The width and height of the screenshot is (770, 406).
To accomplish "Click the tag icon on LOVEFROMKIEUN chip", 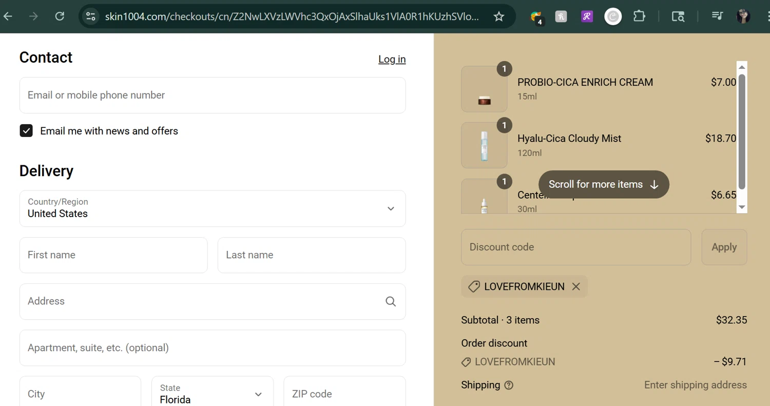I will [474, 286].
